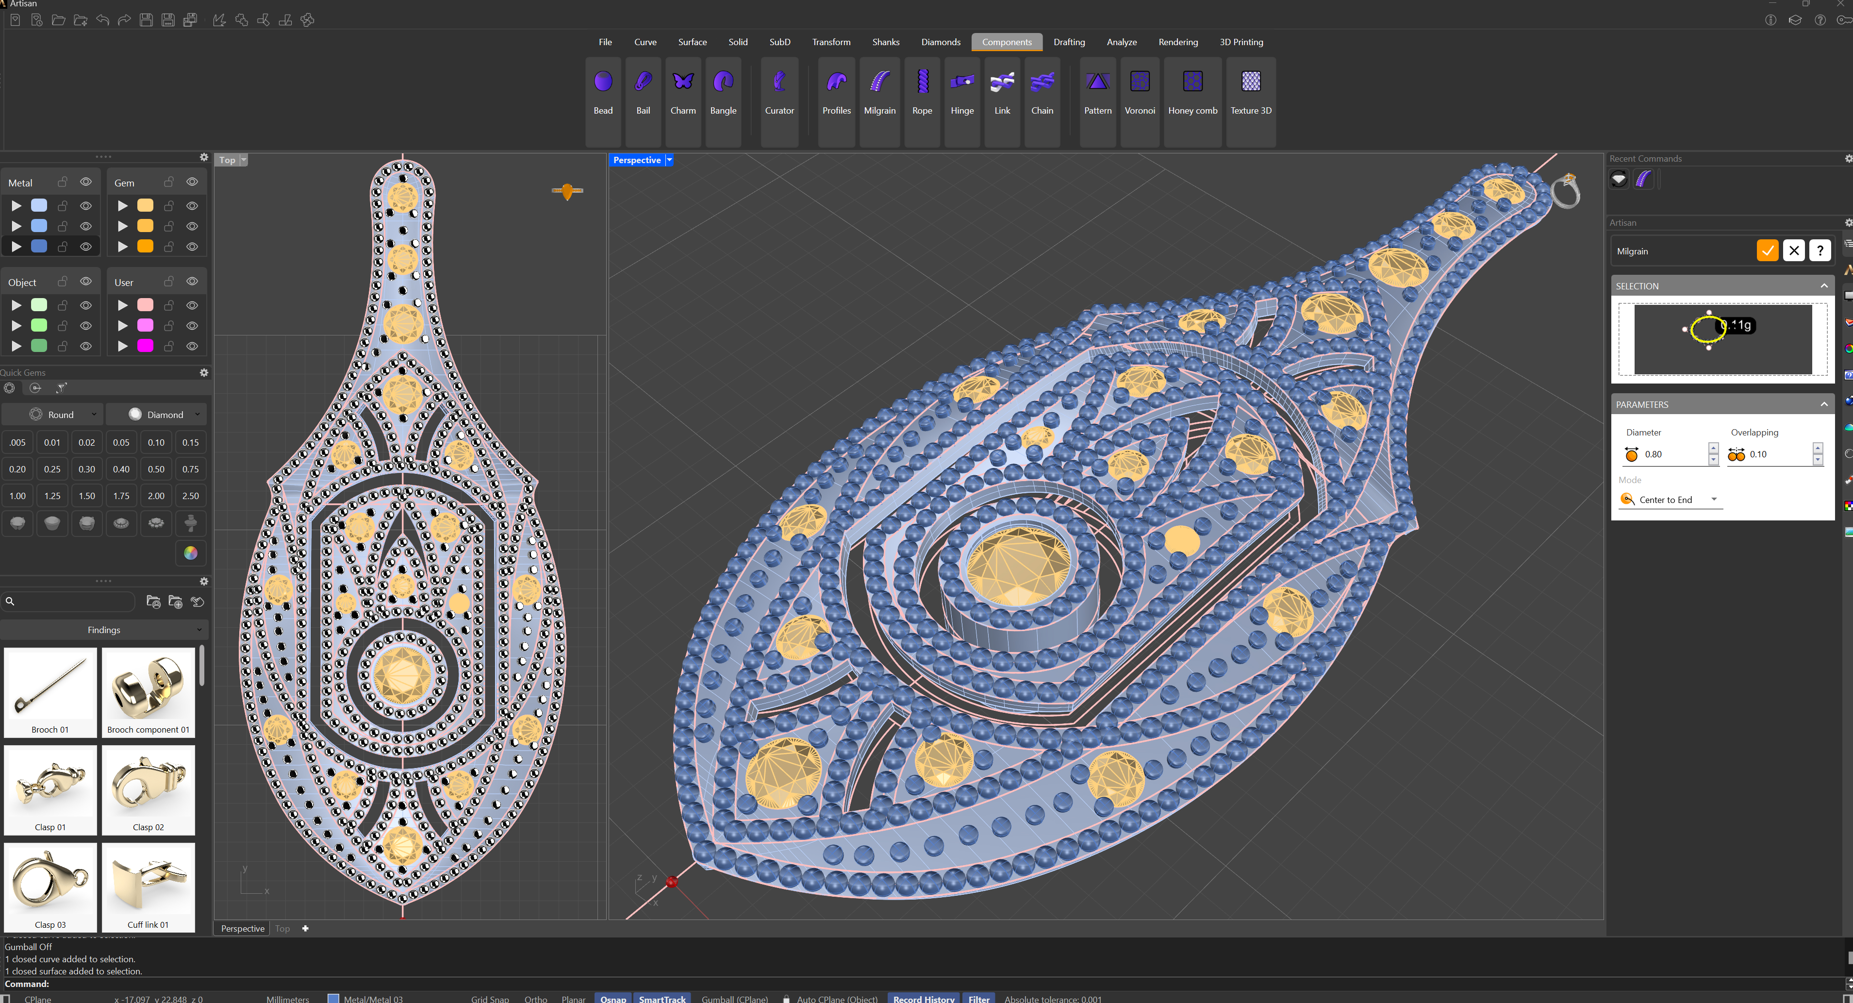Collapse the SELECTION section
This screenshot has height=1003, width=1853.
click(x=1823, y=286)
